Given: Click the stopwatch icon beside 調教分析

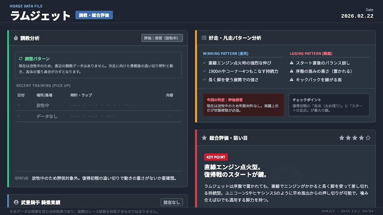Looking at the screenshot, I should point(16,38).
